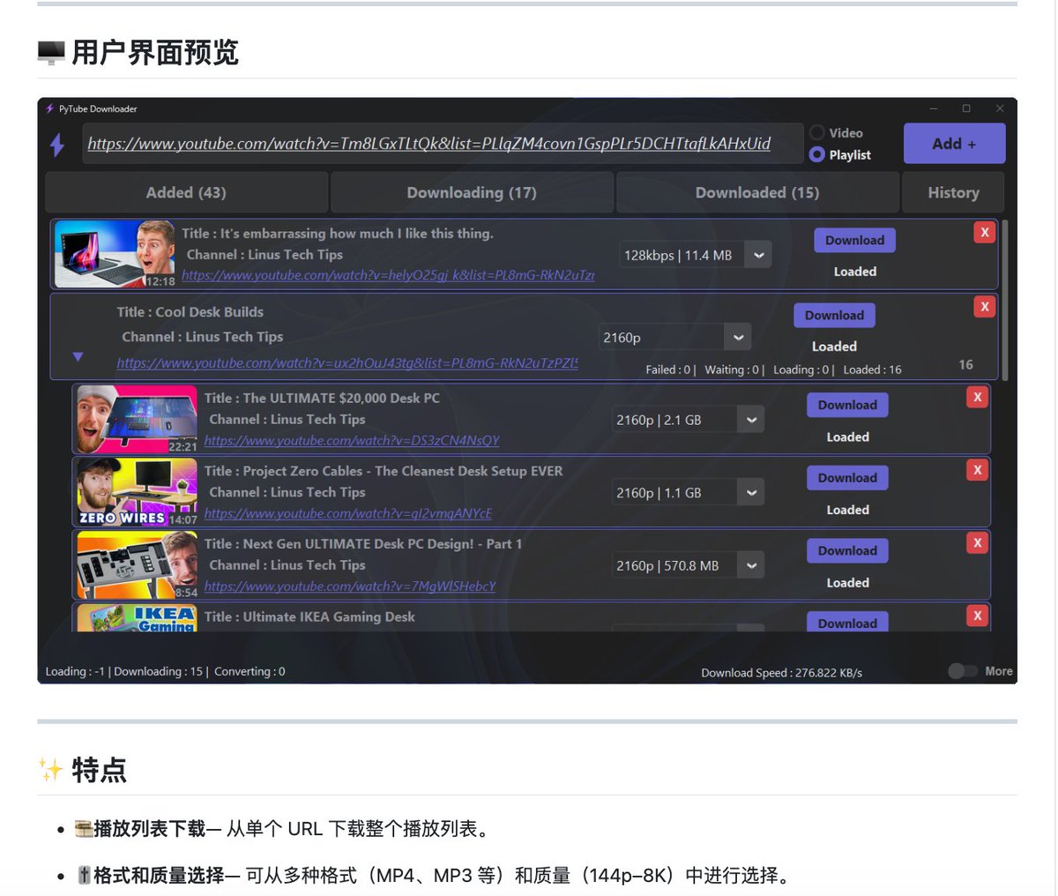The width and height of the screenshot is (1058, 896).
Task: Remove the 'It's embarrassing how much' video
Action: click(984, 232)
